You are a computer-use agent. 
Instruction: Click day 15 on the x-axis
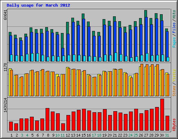[83, 135]
